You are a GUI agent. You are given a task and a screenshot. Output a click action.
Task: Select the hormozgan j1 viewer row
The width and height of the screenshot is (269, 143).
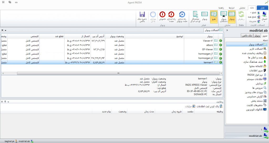205,54
